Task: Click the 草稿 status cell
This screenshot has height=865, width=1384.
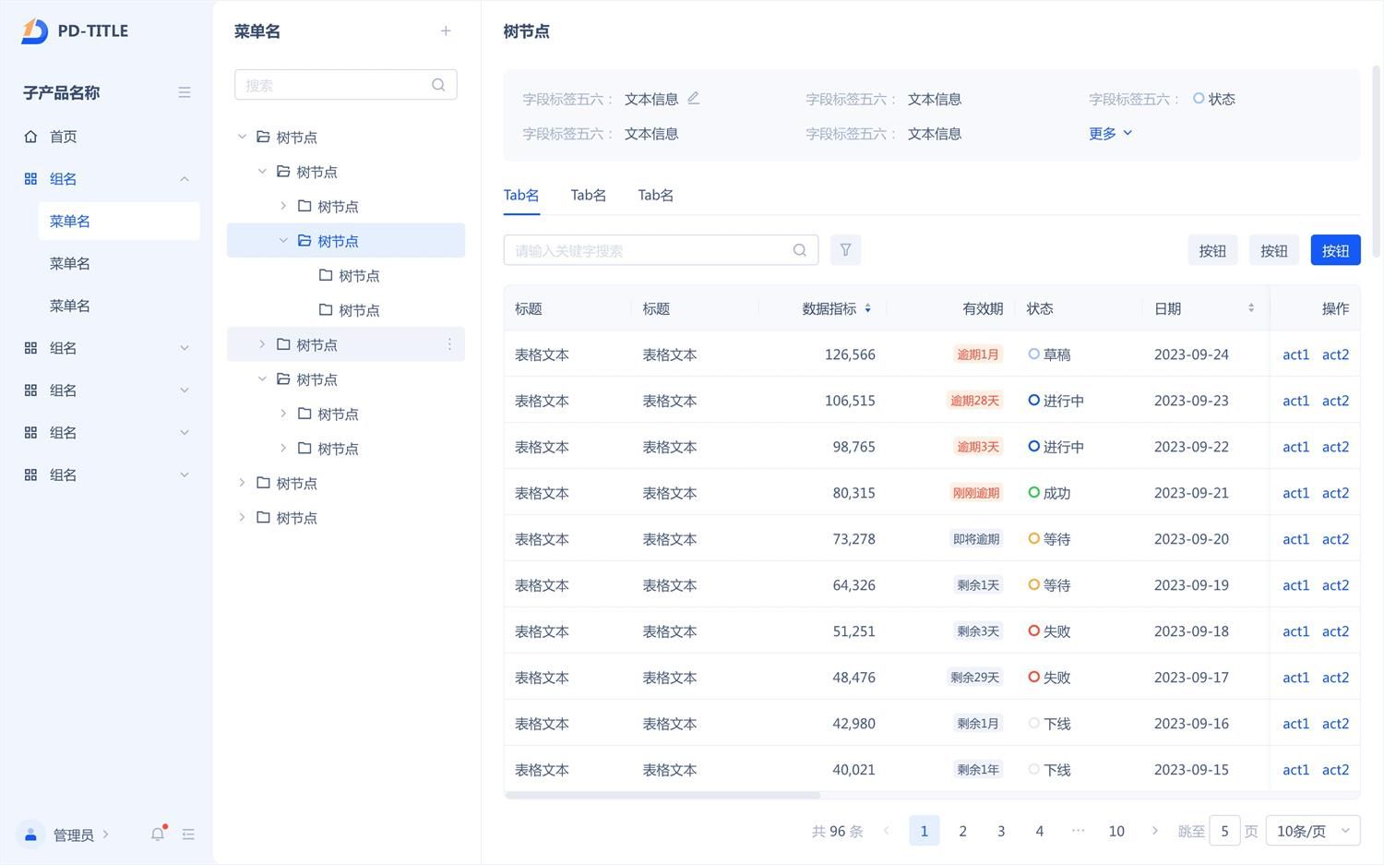Action: coord(1050,354)
